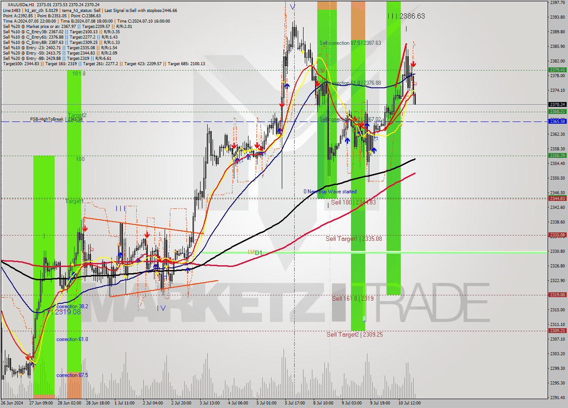This screenshot has width=568, height=408.
Task: Click the '5 Jul 17:00' time axis label
Action: (295, 403)
